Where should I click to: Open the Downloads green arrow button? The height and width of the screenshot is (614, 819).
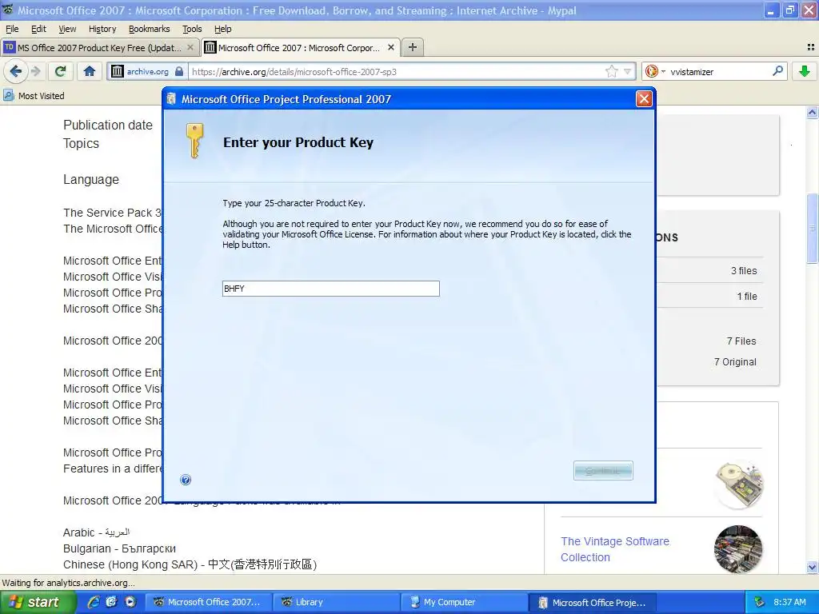click(x=805, y=71)
